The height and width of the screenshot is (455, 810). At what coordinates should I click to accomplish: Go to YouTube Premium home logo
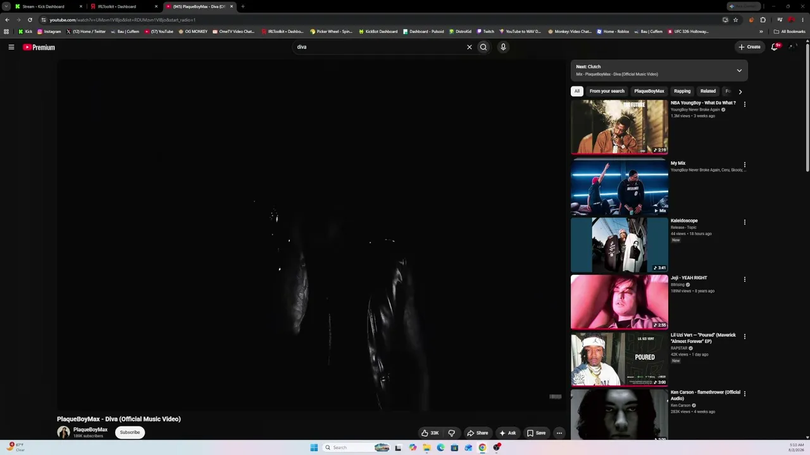(39, 47)
